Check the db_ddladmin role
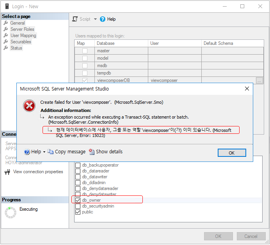The height and width of the screenshot is (245, 270). click(x=78, y=183)
